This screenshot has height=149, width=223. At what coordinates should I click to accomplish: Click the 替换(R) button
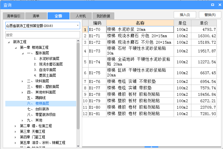point(210,15)
